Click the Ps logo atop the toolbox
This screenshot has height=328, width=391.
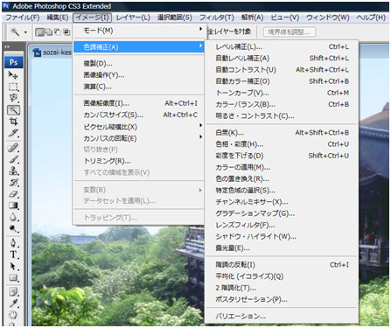pyautogui.click(x=13, y=62)
